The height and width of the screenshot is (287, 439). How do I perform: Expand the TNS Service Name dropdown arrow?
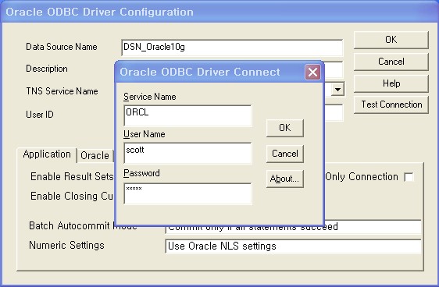click(x=338, y=90)
